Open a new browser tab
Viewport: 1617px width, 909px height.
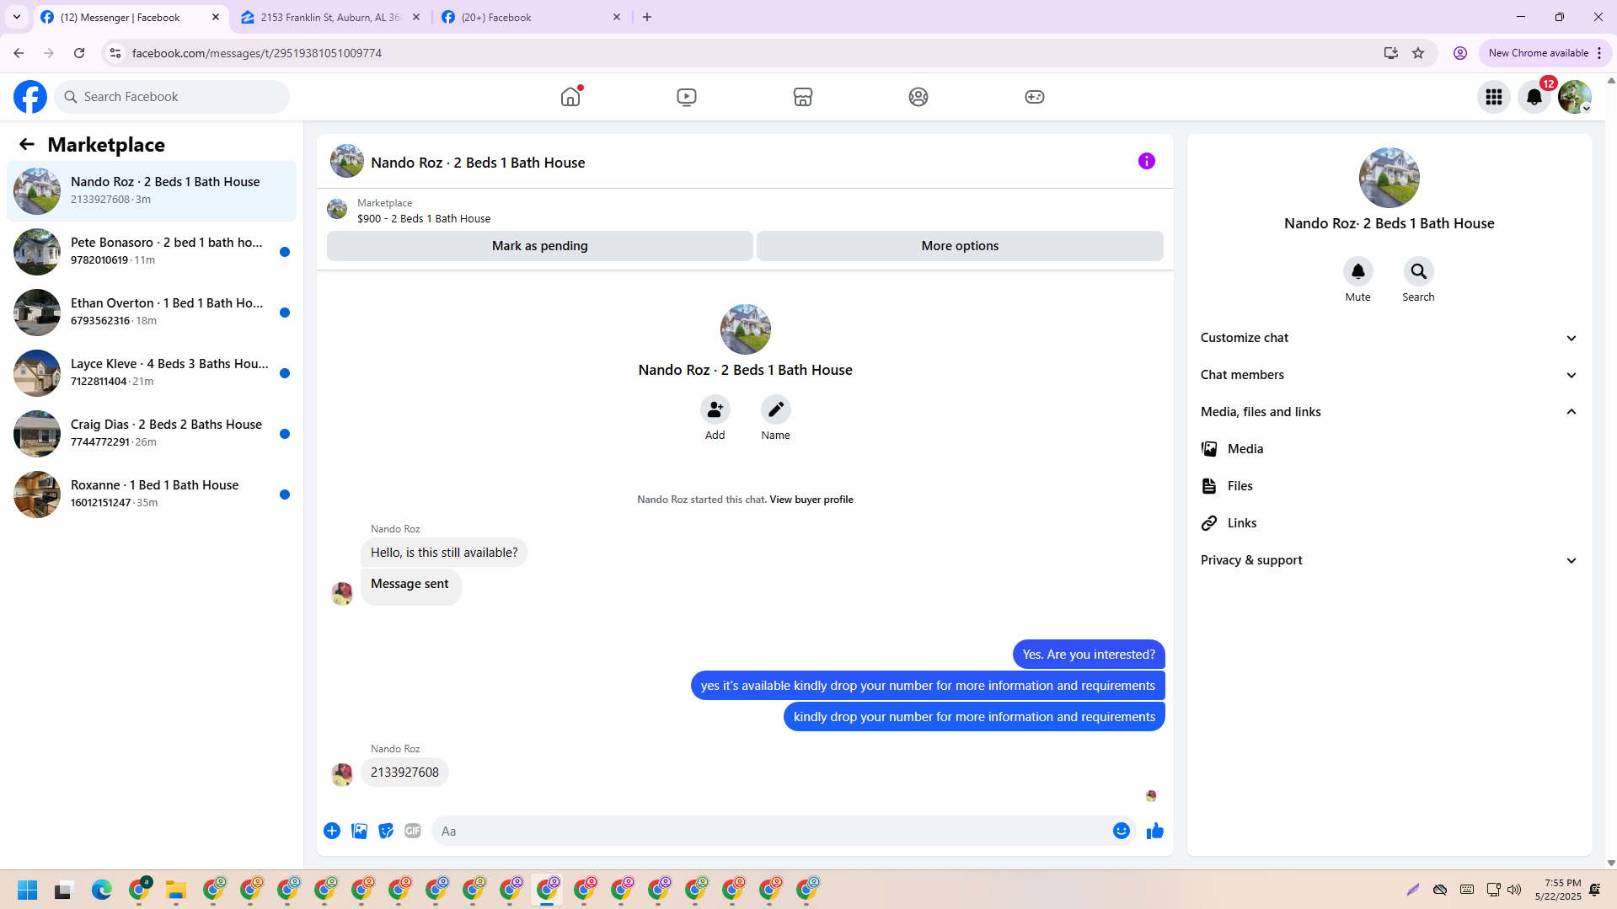[647, 17]
